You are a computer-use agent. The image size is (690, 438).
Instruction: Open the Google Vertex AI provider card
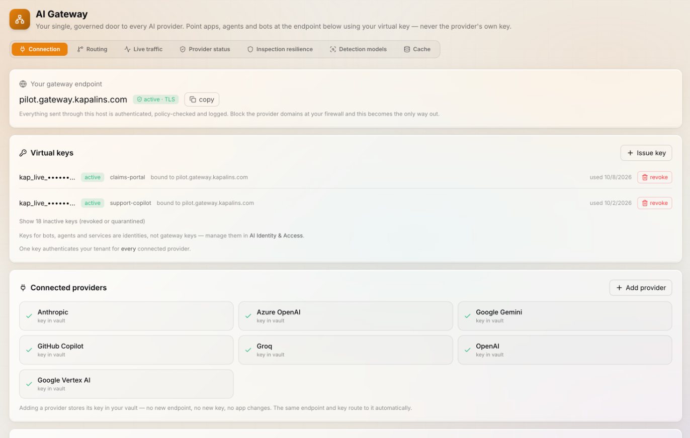click(x=126, y=384)
